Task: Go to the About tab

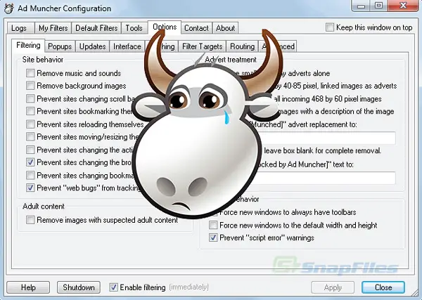Action: [225, 28]
